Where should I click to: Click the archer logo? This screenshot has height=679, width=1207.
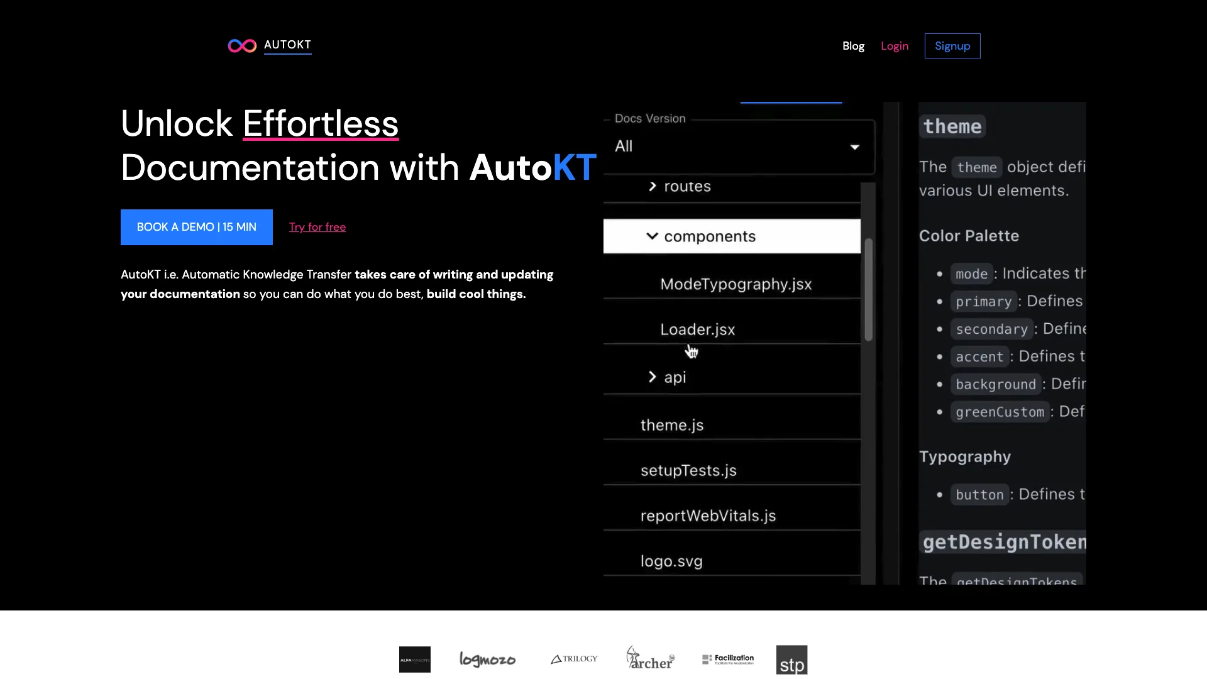pyautogui.click(x=651, y=658)
